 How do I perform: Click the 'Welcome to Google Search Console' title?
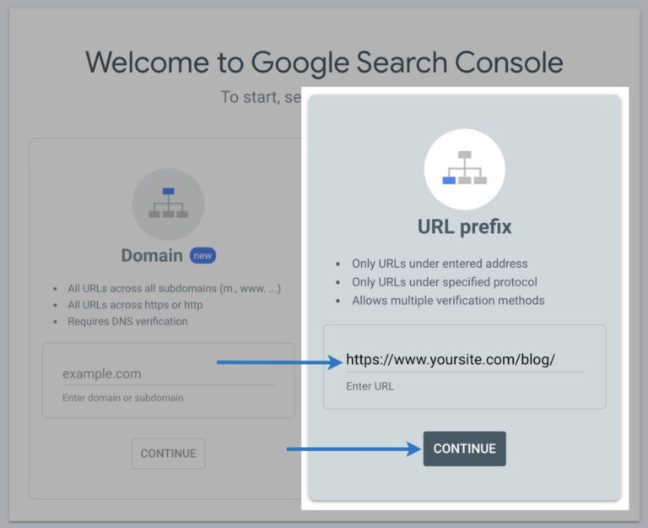pyautogui.click(x=324, y=62)
